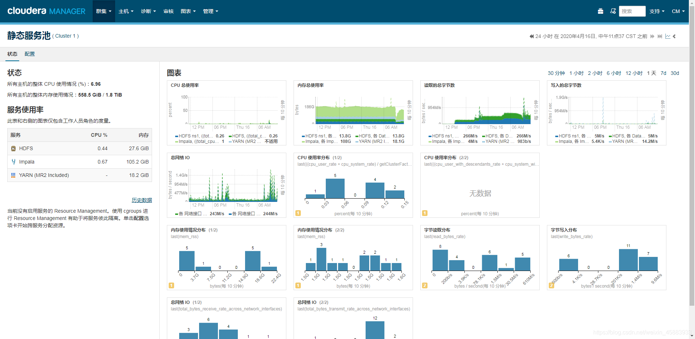Image resolution: width=695 pixels, height=339 pixels.
Task: Click badge on CPU 使用率分布 (1/2) chart
Action: coord(298,213)
